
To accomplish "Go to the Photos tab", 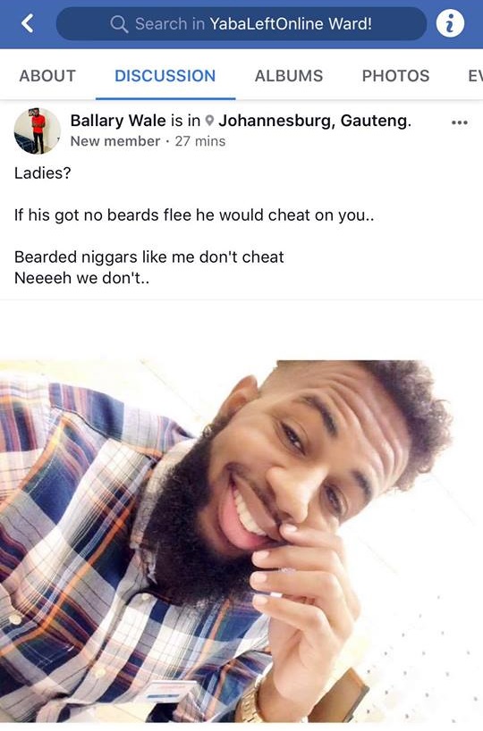I will click(395, 76).
